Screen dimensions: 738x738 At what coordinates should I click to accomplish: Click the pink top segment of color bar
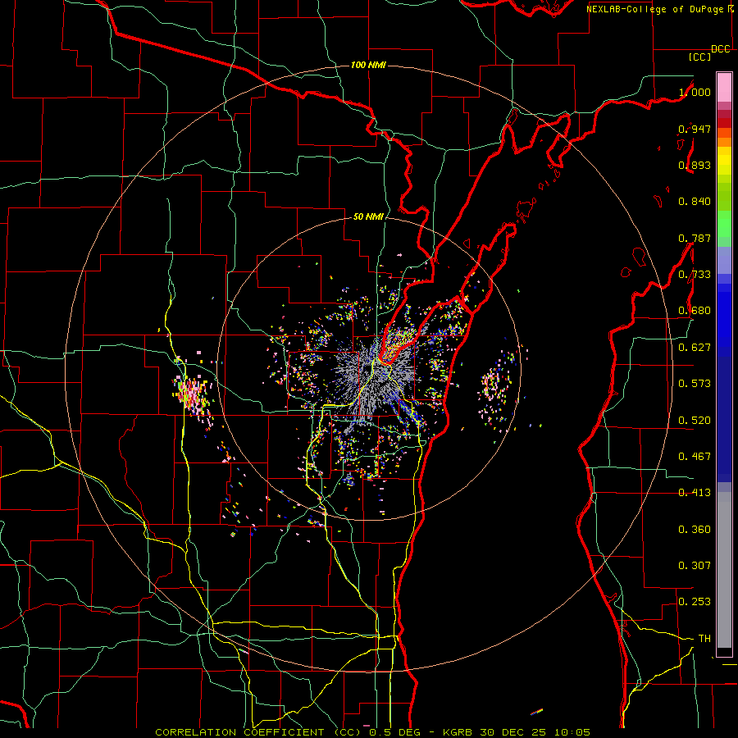[x=724, y=87]
